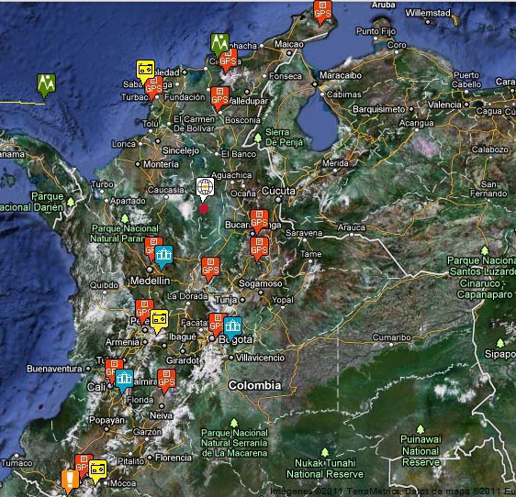Click the yellow radio marker near Soledad

coord(145,71)
